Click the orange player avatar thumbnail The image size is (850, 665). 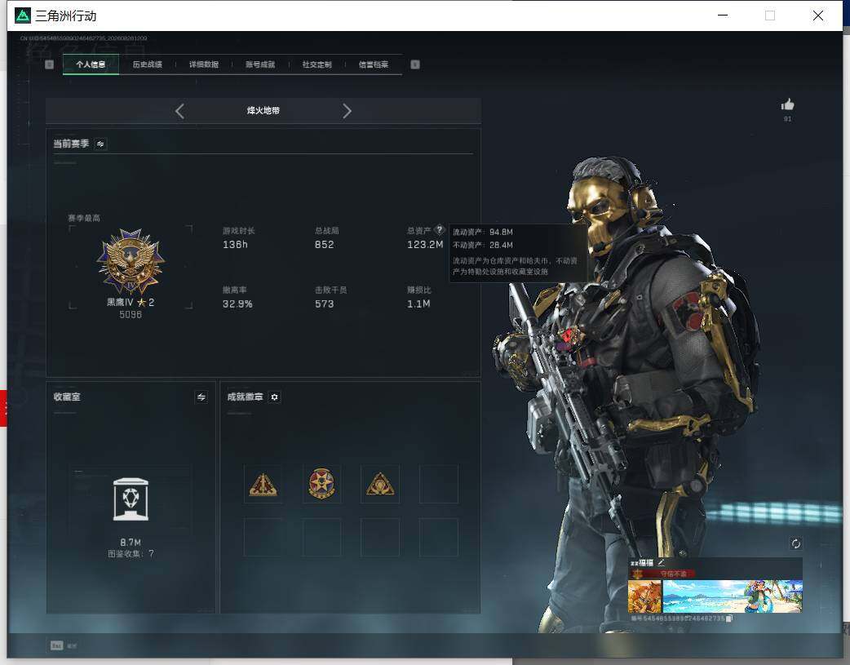click(644, 596)
